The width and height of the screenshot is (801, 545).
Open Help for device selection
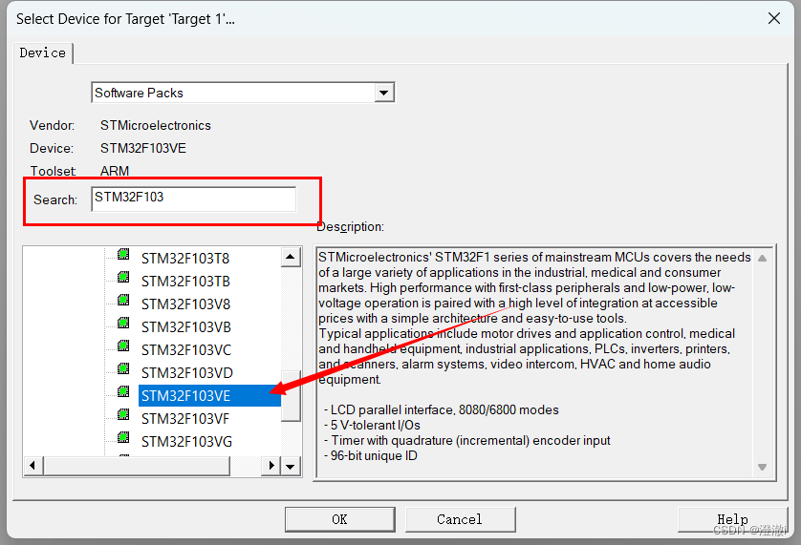(x=732, y=519)
